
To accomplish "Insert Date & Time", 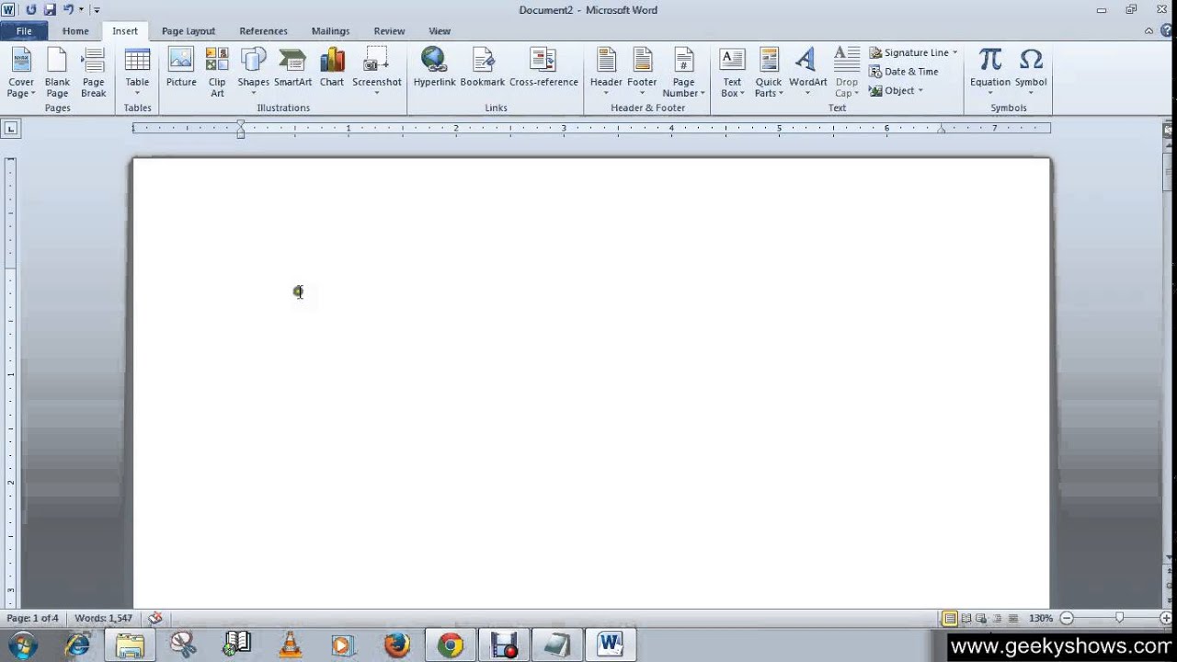I will [x=904, y=72].
